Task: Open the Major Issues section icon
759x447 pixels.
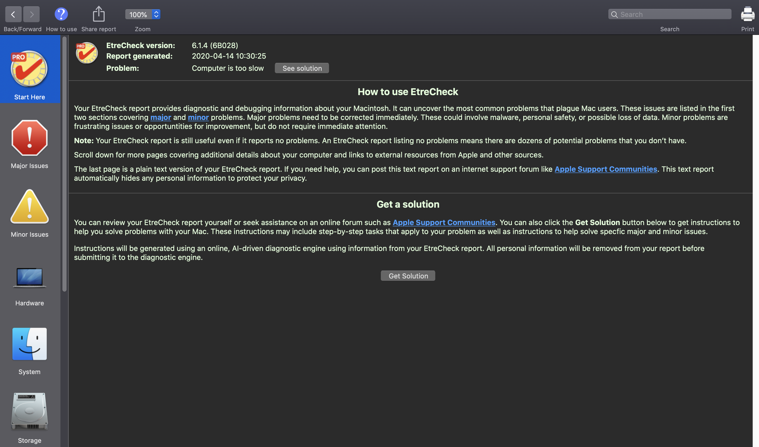Action: tap(30, 138)
